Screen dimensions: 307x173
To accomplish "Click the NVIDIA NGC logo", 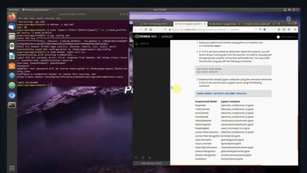I will (145, 37).
